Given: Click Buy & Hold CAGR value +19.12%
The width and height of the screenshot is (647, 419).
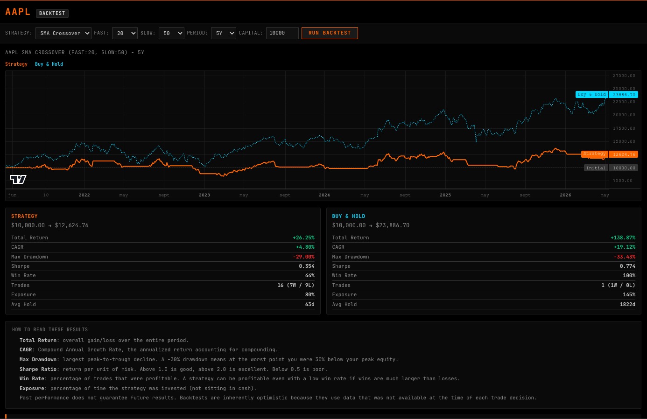Looking at the screenshot, I should [625, 247].
